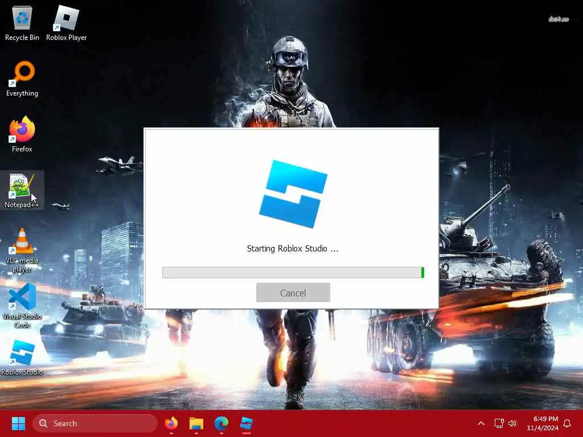Open the Windows Start menu

point(18,423)
